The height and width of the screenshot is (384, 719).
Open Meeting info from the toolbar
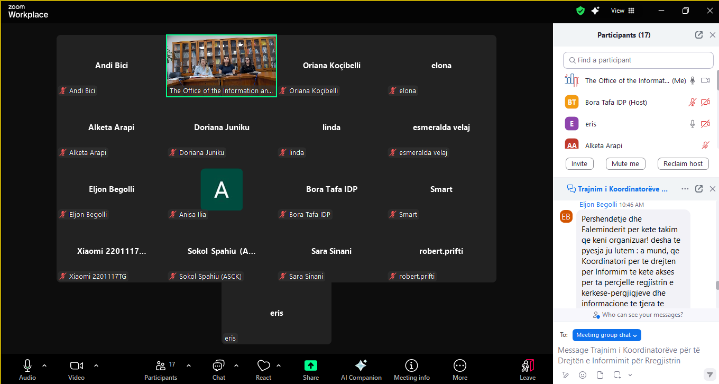click(411, 369)
